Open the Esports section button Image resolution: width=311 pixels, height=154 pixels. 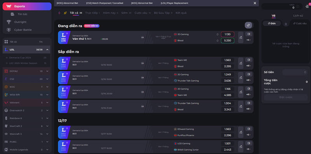pos(27,6)
